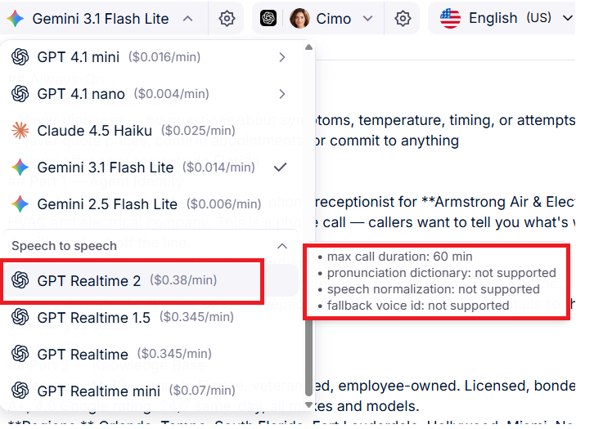
Task: Click the "($0.016/min)" price of GPT 4.1 mini
Action: pyautogui.click(x=164, y=56)
